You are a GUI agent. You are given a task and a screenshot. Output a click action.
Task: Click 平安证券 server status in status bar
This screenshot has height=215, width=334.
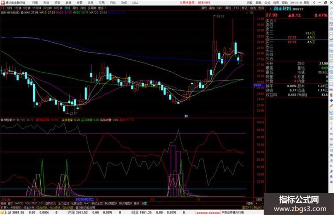tap(233, 213)
